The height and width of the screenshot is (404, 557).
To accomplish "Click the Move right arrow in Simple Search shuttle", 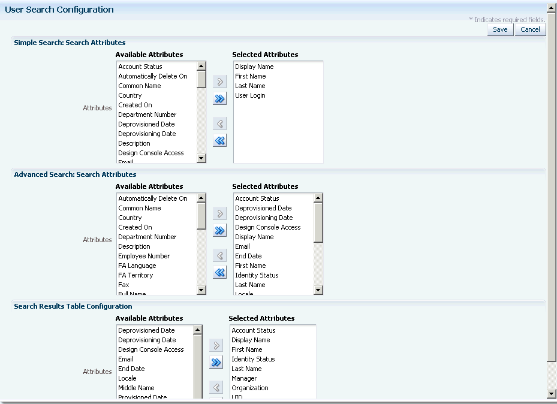I will pyautogui.click(x=219, y=82).
